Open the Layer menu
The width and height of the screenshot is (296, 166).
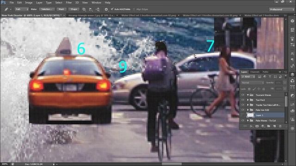pyautogui.click(x=39, y=3)
